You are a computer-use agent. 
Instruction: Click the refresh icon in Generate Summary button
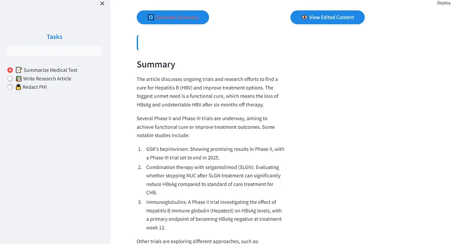[x=151, y=17]
